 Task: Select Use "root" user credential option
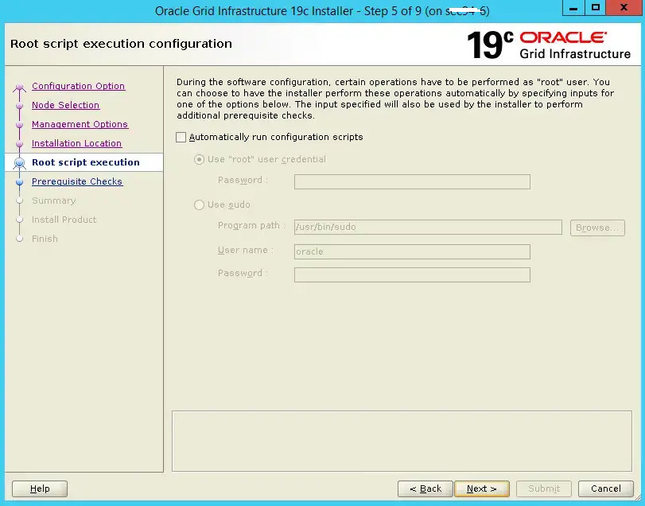coord(200,159)
